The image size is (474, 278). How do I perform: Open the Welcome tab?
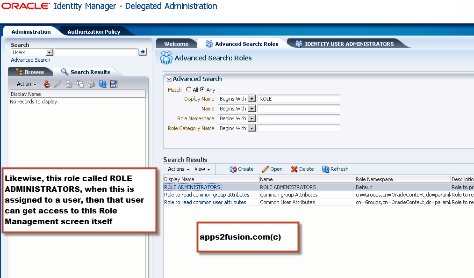(176, 44)
